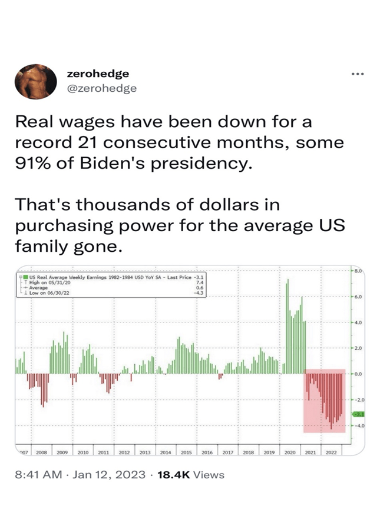Click the green series marker in chart legend
This screenshot has height=506, width=380.
(25, 276)
